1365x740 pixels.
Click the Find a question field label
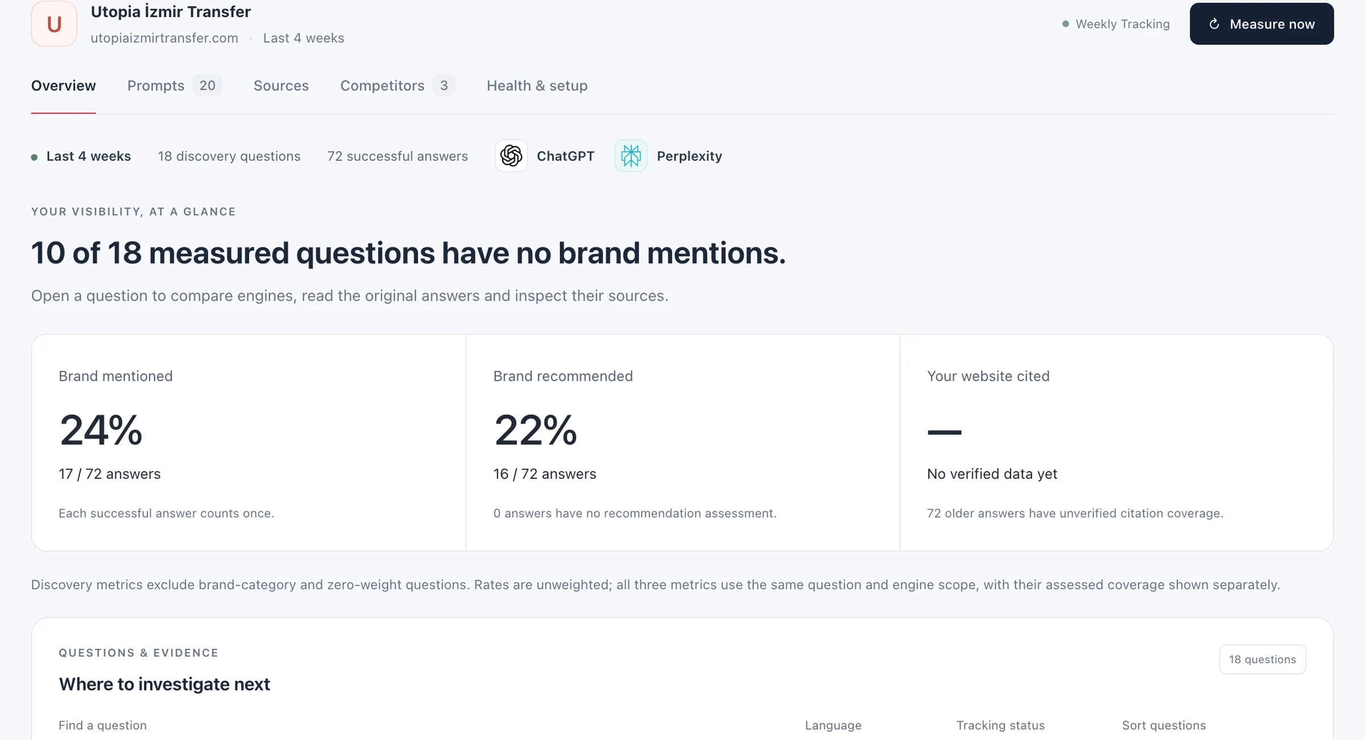click(102, 725)
